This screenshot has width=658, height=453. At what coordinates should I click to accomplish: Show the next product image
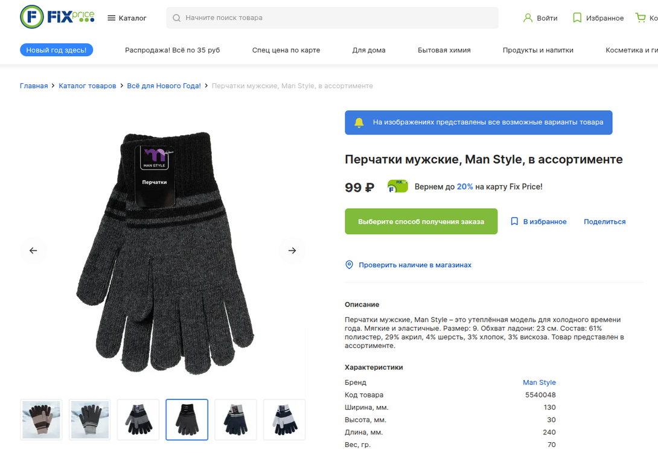[x=292, y=250]
